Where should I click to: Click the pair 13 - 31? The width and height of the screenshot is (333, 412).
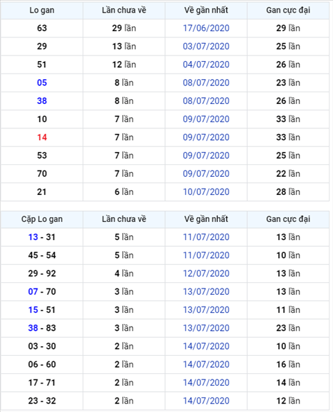click(42, 237)
